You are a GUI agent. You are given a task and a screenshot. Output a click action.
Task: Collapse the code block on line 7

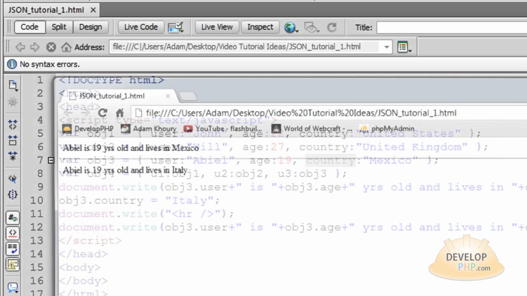(51, 160)
